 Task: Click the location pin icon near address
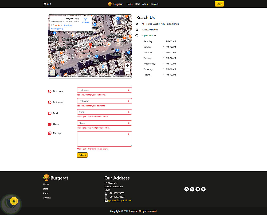point(137,24)
